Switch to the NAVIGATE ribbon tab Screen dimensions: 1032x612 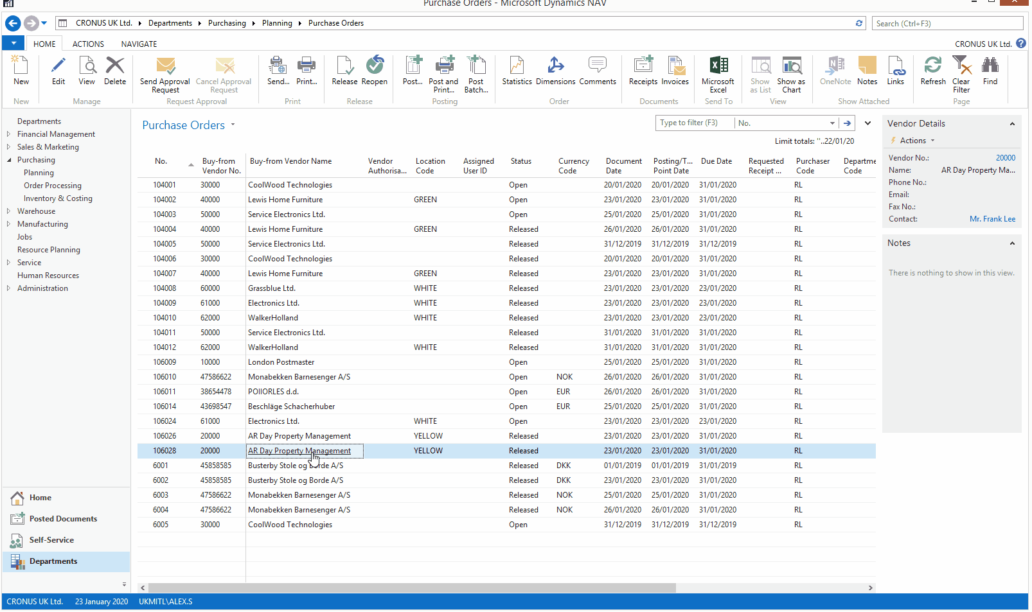(x=139, y=44)
